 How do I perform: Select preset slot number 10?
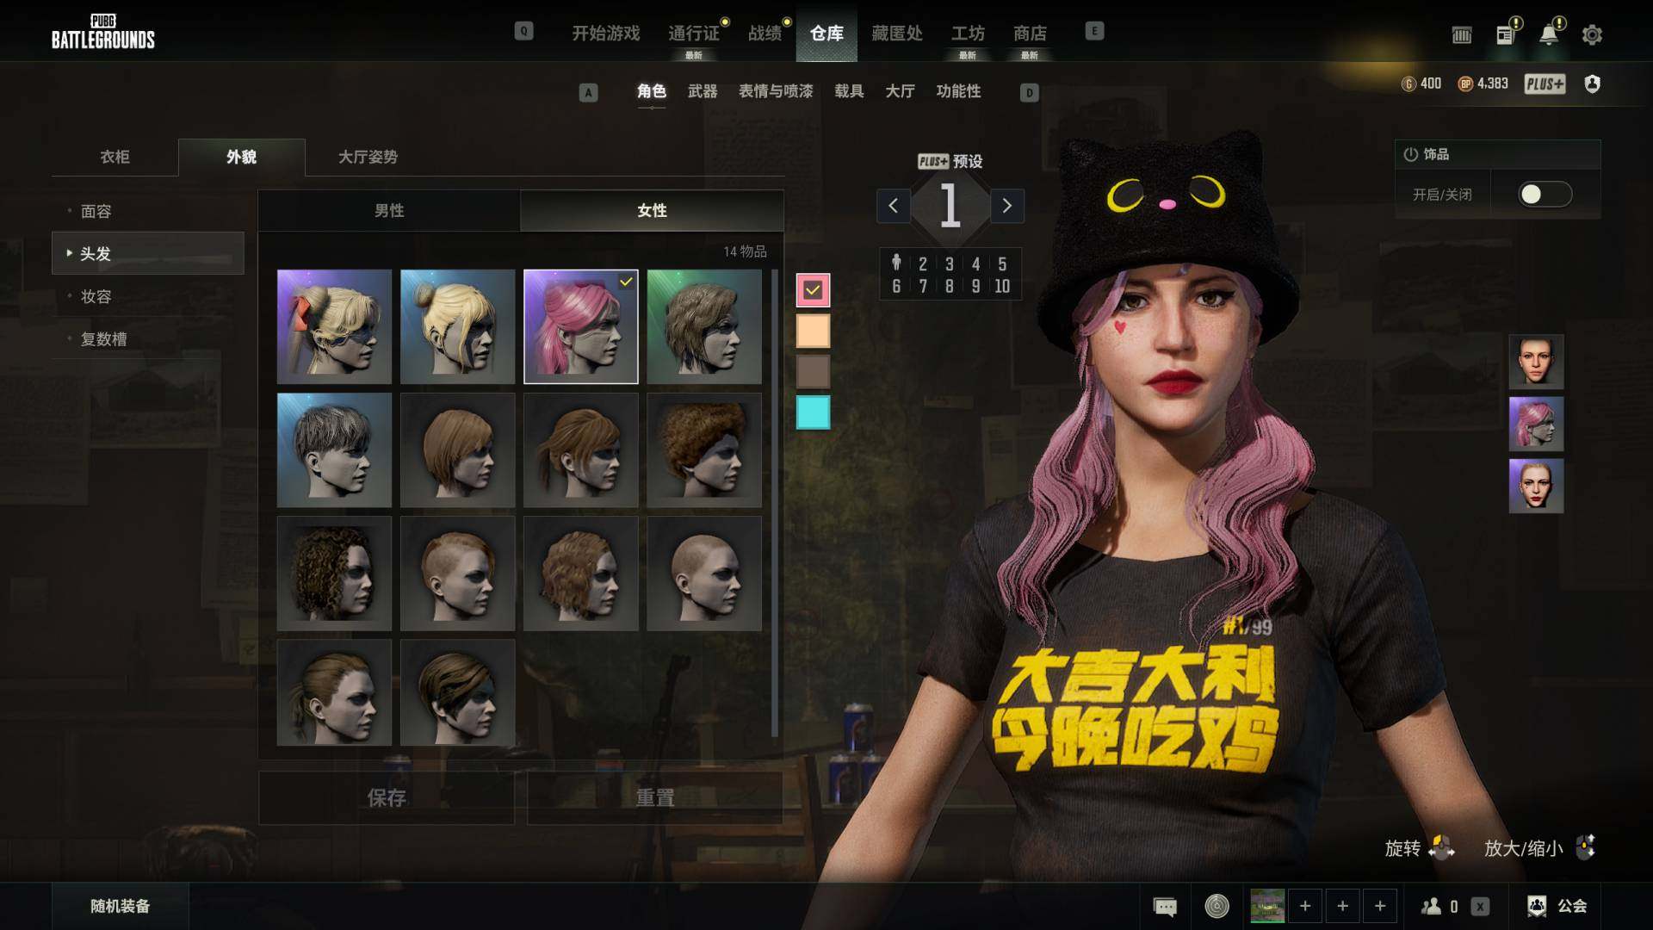1002,287
